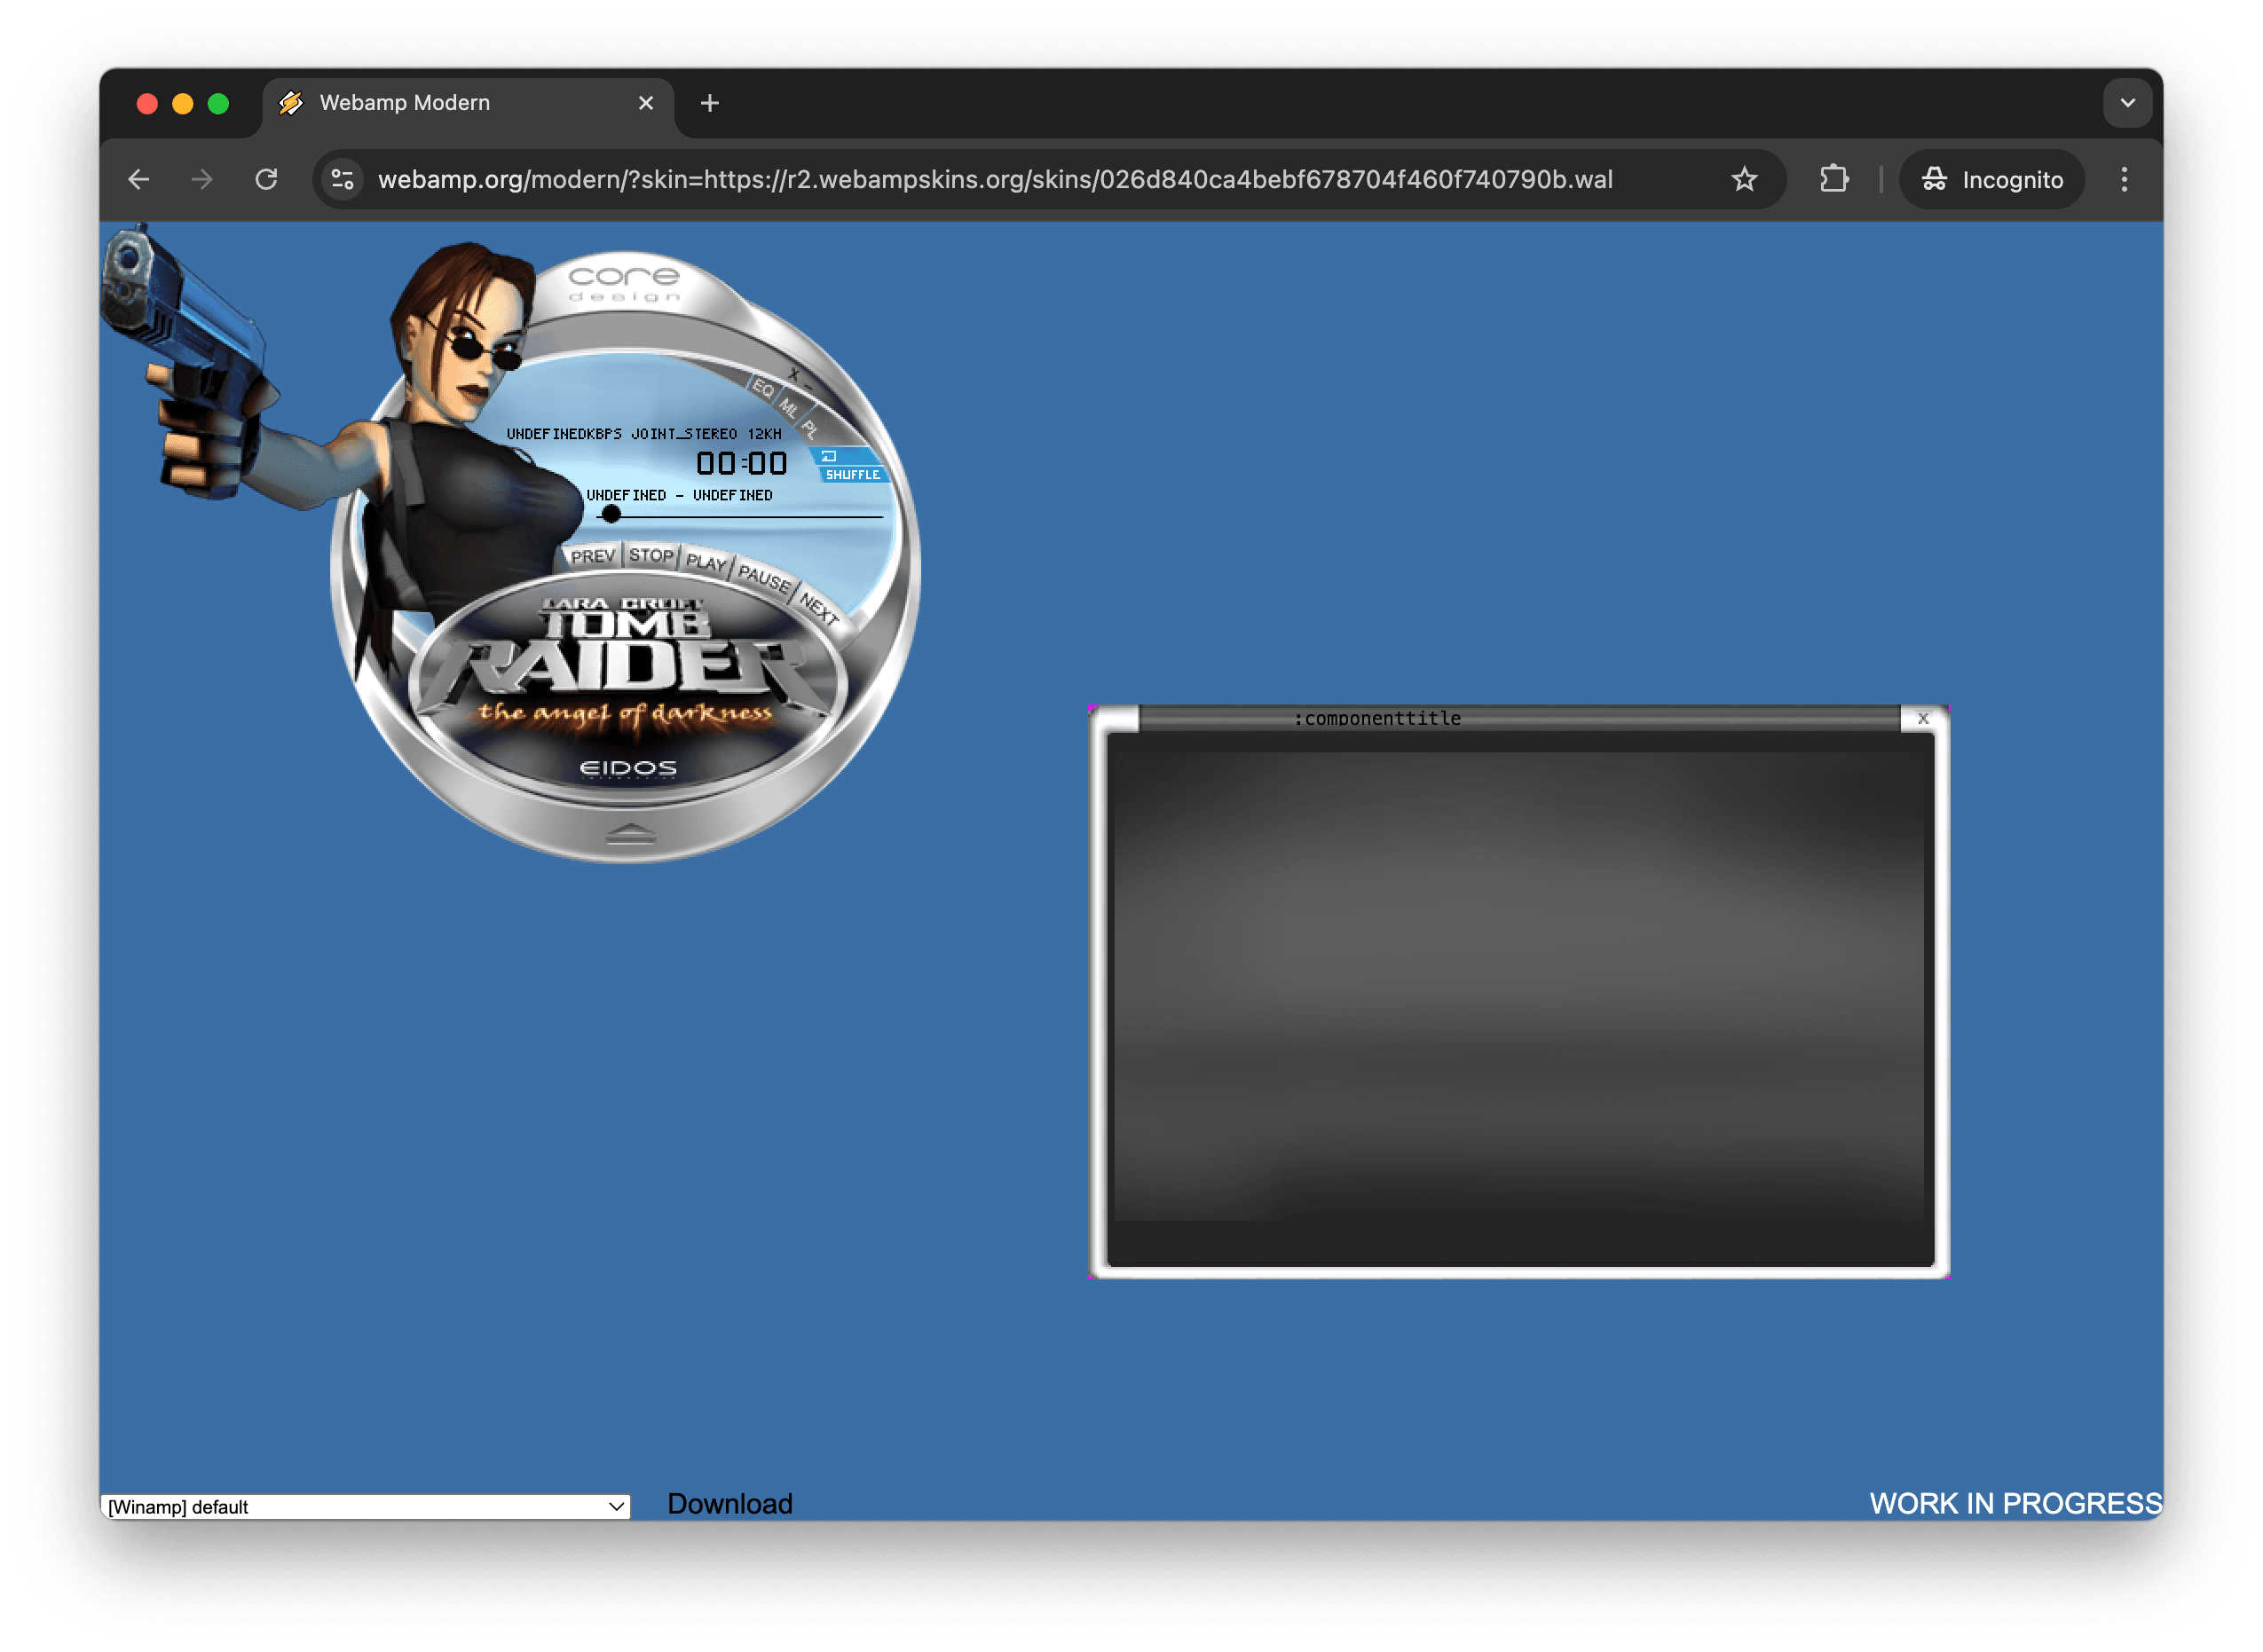Image resolution: width=2263 pixels, height=1652 pixels.
Task: Click the browser extensions puzzle icon
Action: click(1835, 180)
